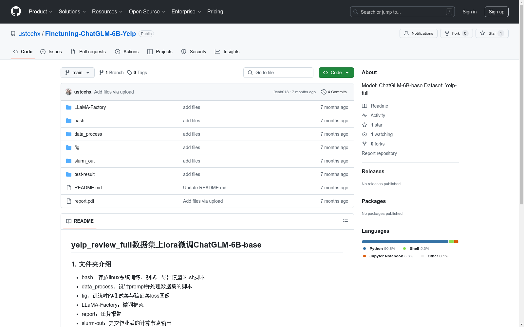Viewport: 524px width, 327px height.
Task: Click the star icon beside '1 star'
Action: (x=365, y=125)
